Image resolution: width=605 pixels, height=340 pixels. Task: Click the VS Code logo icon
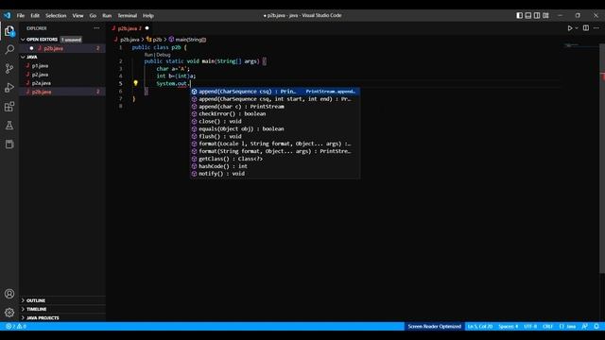click(x=8, y=15)
